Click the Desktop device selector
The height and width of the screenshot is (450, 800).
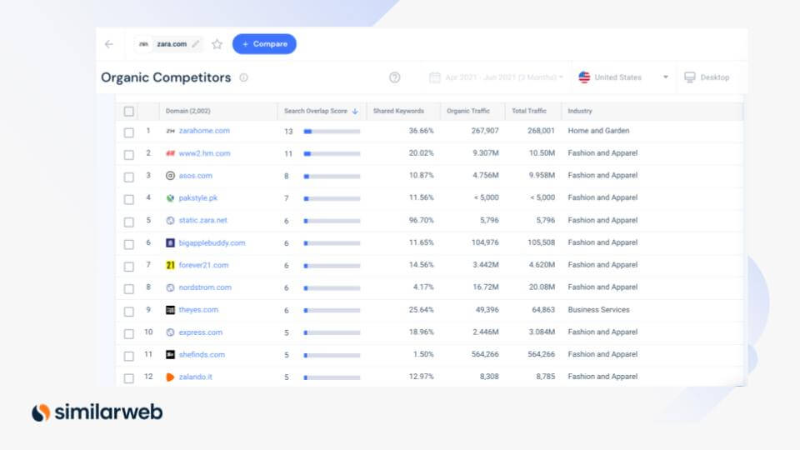click(x=707, y=77)
